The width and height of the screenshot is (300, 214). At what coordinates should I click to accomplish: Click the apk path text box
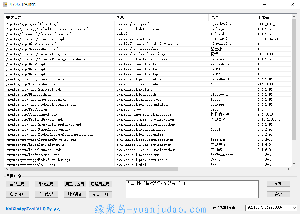(x=192, y=189)
